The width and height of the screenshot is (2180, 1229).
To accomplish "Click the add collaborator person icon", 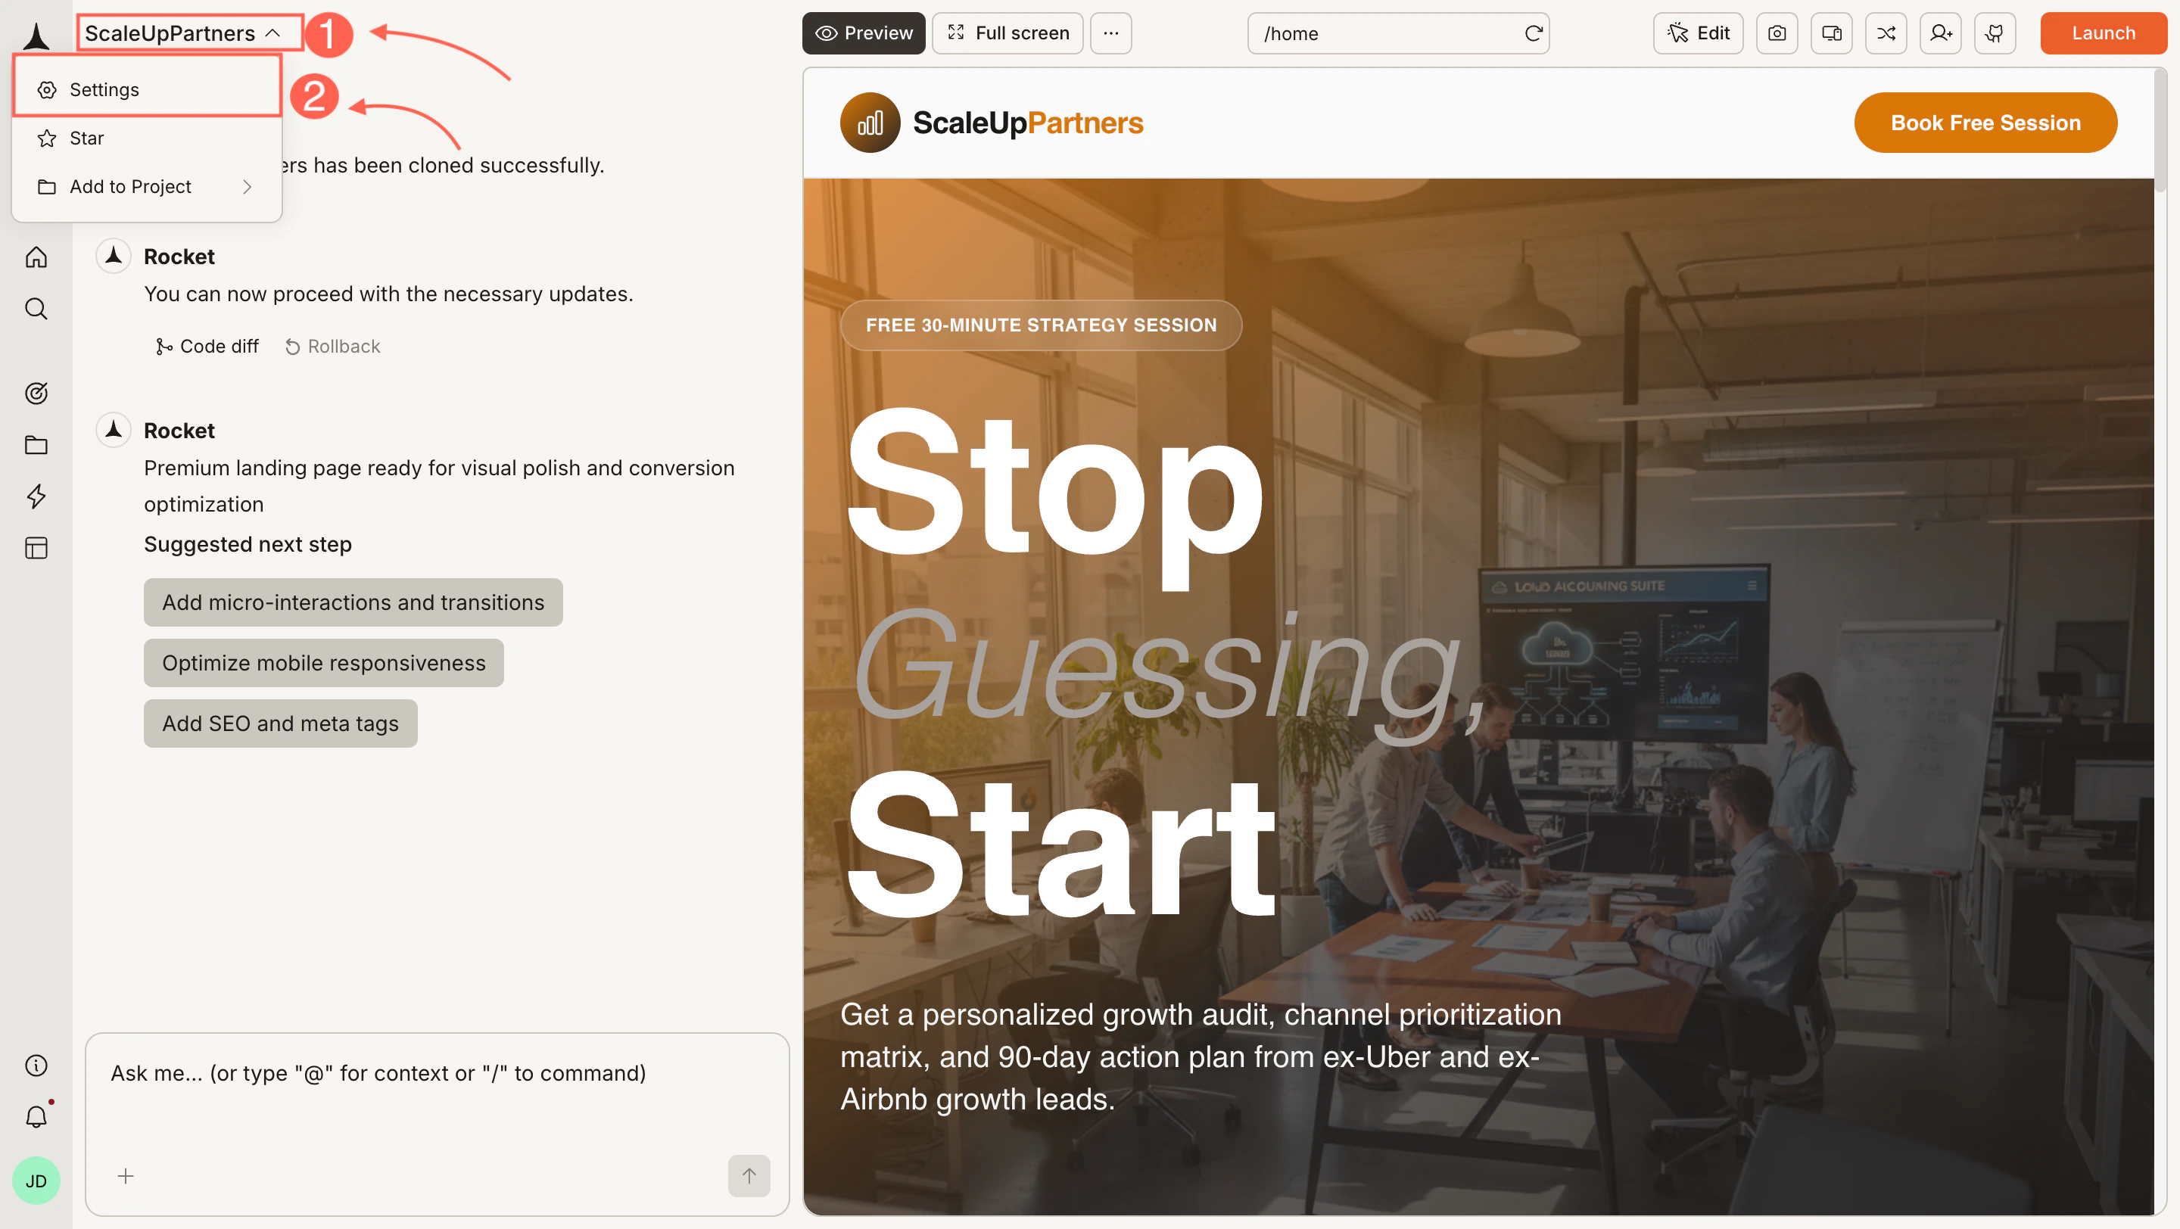I will (1941, 33).
